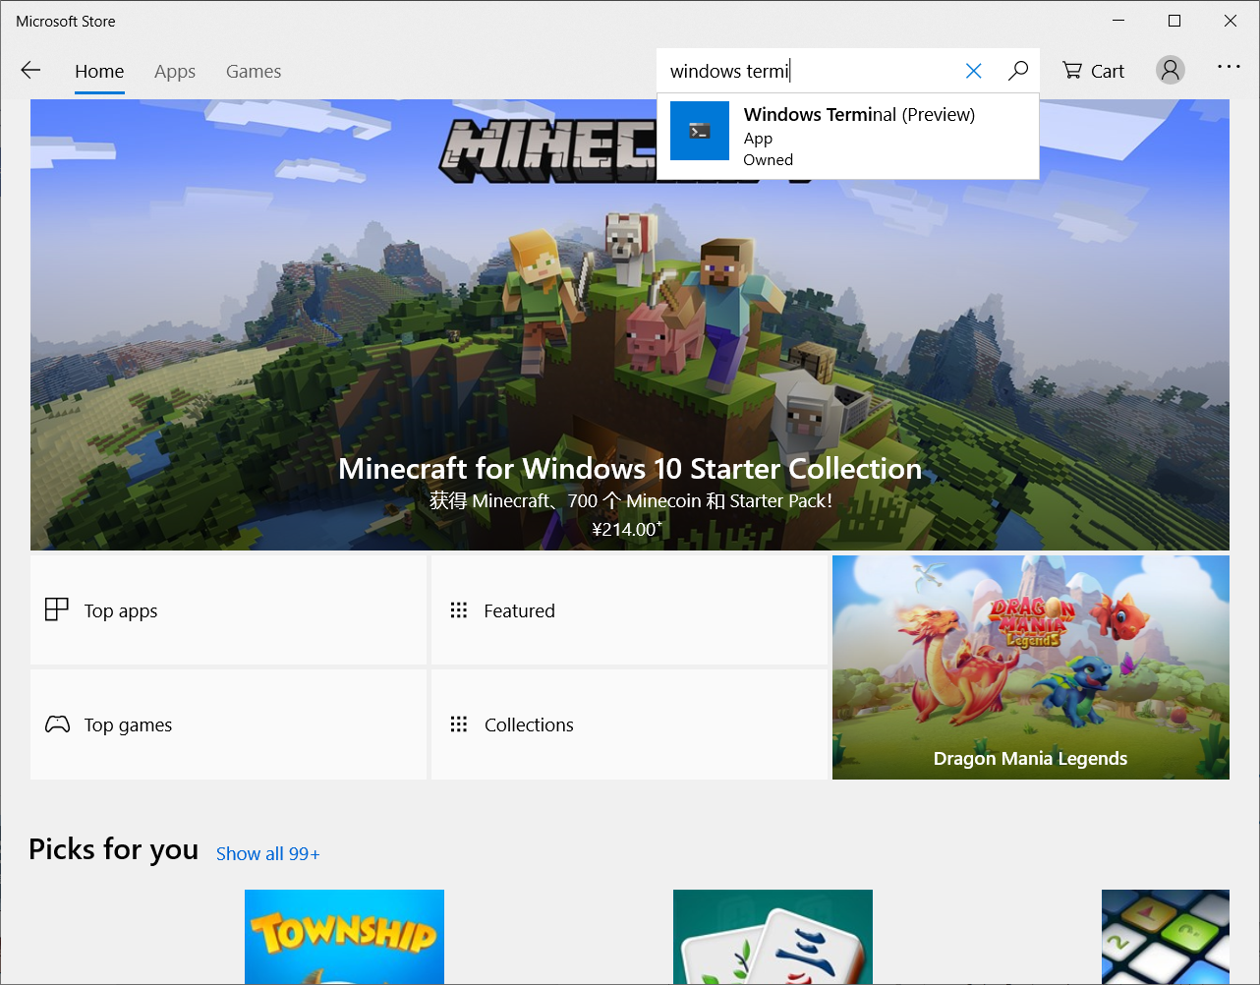1260x985 pixels.
Task: Click the Collections dots icon
Action: click(x=459, y=724)
